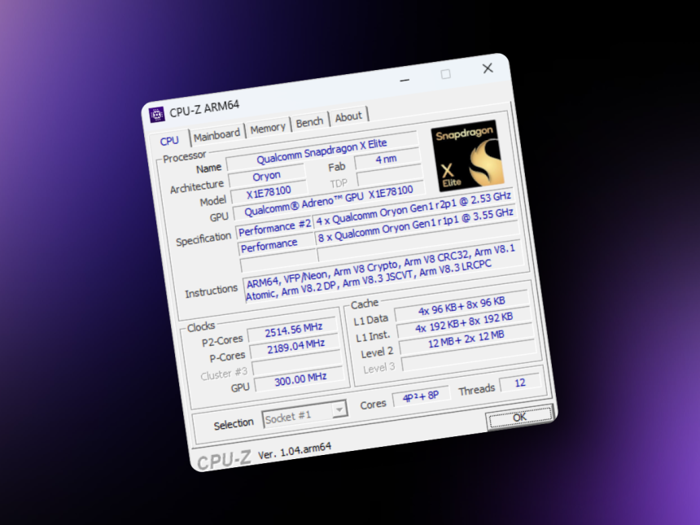The height and width of the screenshot is (525, 700).
Task: Minimize the CPU-Z ARM64 window
Action: [x=405, y=80]
